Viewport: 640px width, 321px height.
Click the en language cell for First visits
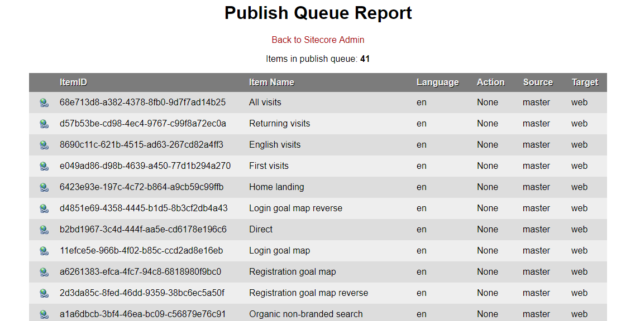coord(422,166)
